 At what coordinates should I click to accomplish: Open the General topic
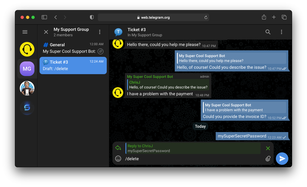[x=73, y=48]
